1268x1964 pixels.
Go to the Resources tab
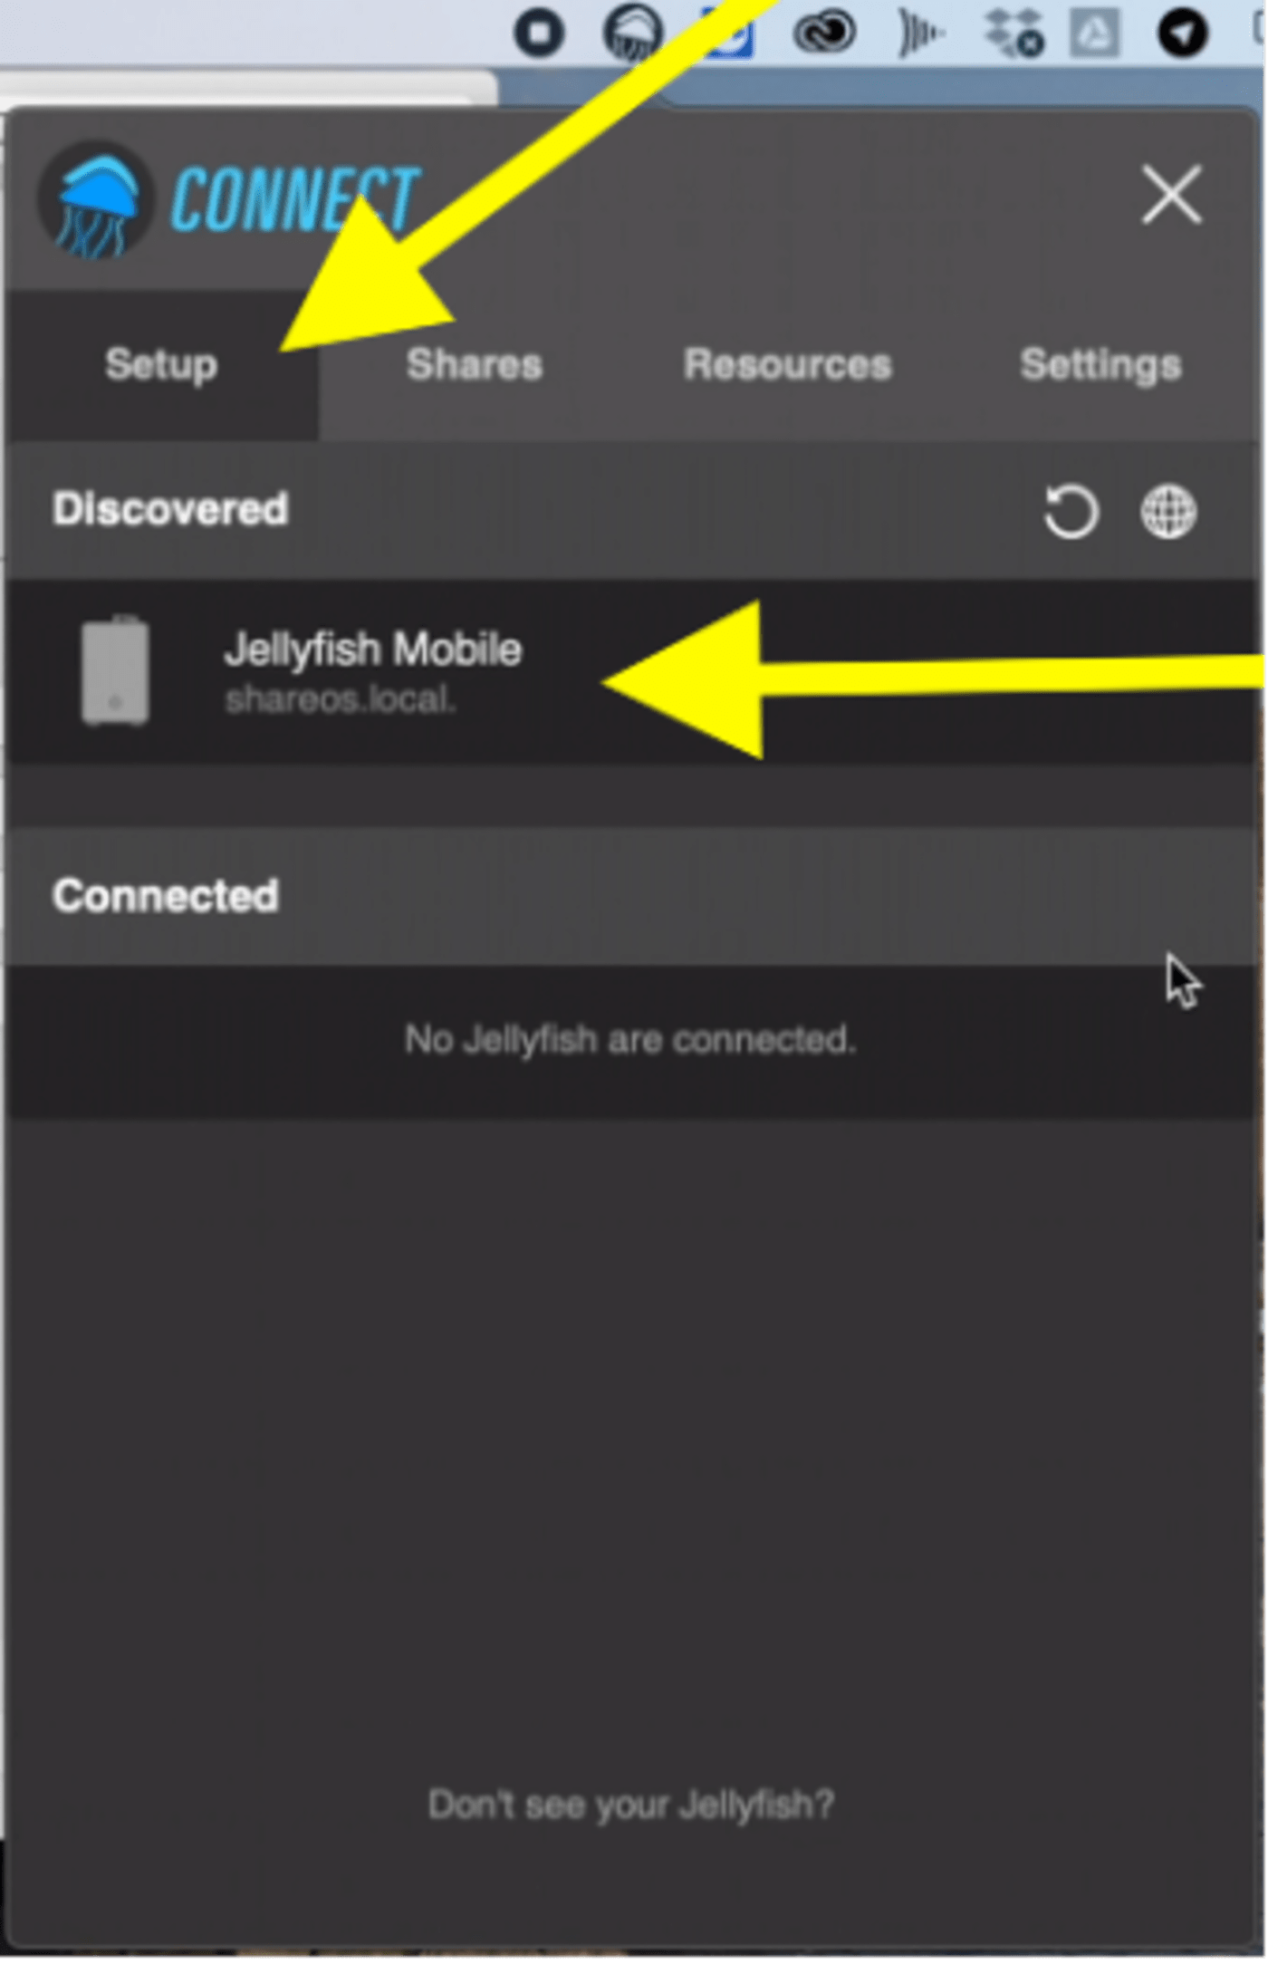click(x=788, y=365)
